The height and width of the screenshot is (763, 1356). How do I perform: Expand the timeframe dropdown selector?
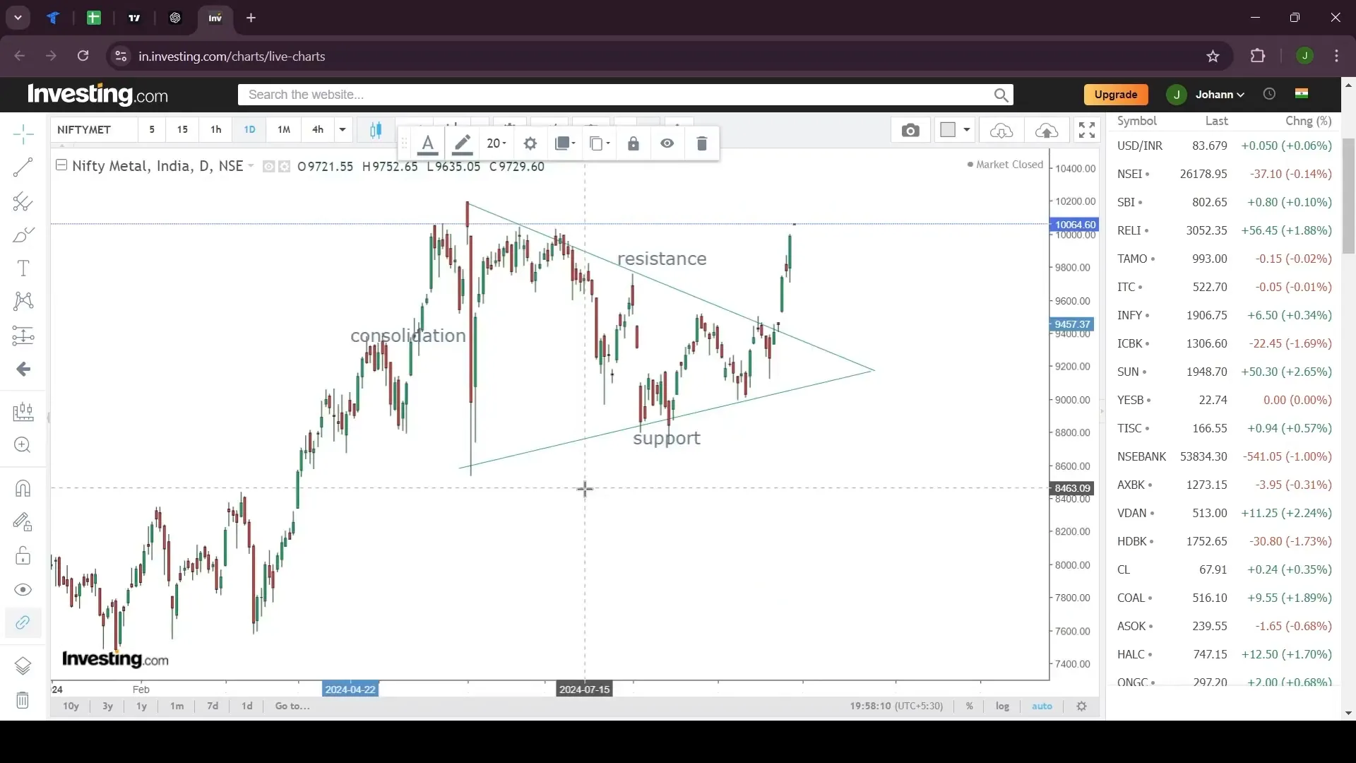pyautogui.click(x=342, y=129)
